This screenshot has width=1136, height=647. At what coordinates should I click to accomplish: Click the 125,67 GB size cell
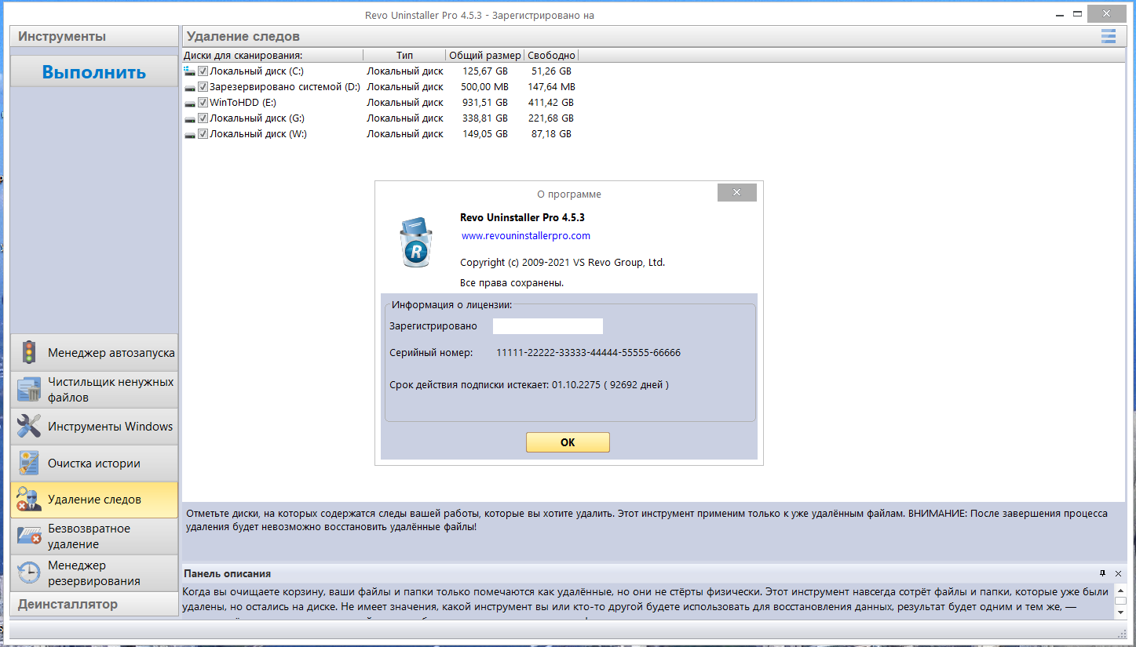click(x=485, y=71)
